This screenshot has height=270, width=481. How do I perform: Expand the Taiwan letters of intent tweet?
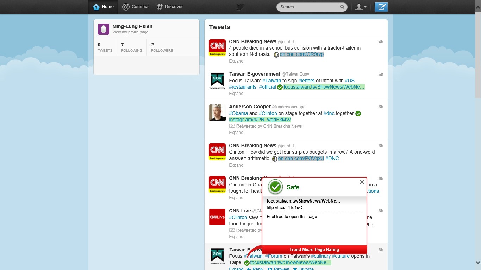tap(236, 94)
